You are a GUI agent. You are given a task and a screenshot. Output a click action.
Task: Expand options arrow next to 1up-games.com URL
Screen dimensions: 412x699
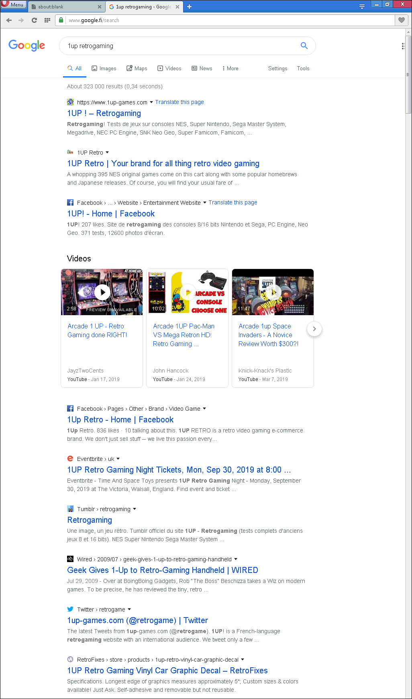151,102
